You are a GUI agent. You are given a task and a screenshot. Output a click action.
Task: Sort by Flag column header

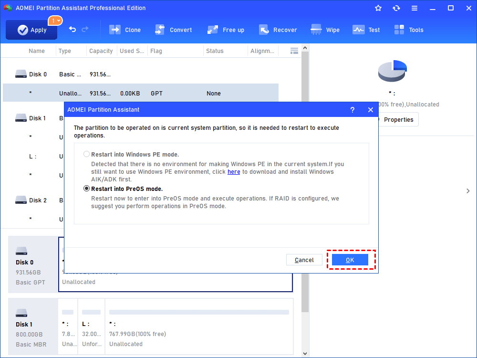pyautogui.click(x=156, y=51)
